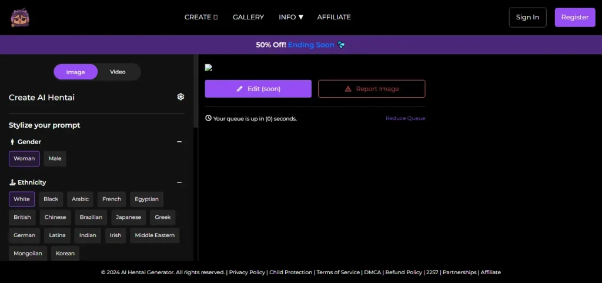Click the Edit (soon) button
This screenshot has width=602, height=283.
coord(258,89)
